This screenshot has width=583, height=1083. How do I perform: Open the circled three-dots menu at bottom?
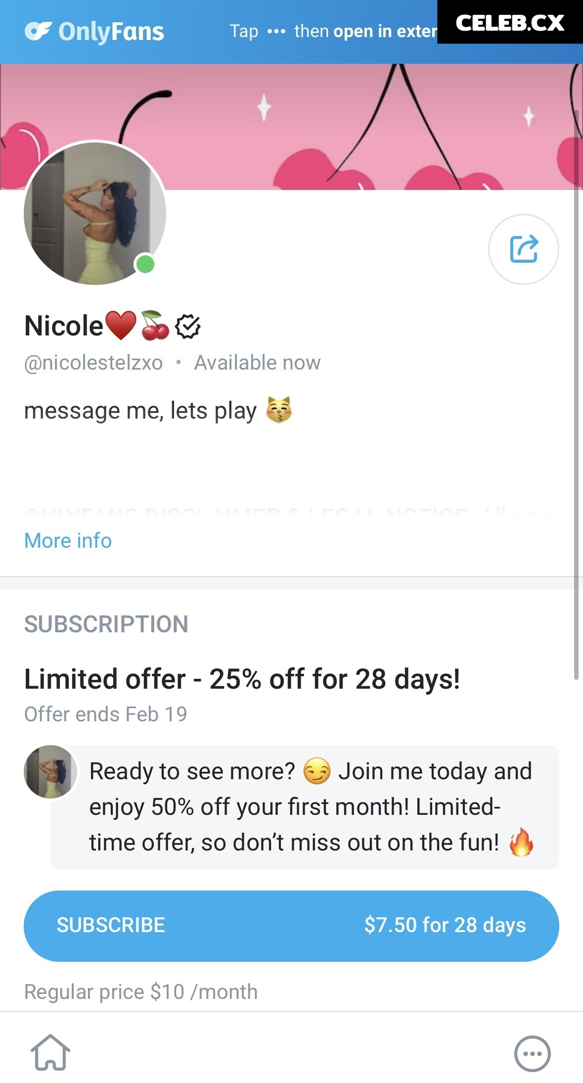[532, 1053]
